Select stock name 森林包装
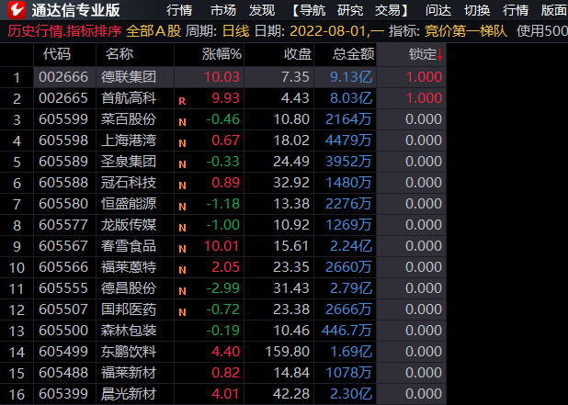Viewport: 568px width, 405px height. (129, 331)
